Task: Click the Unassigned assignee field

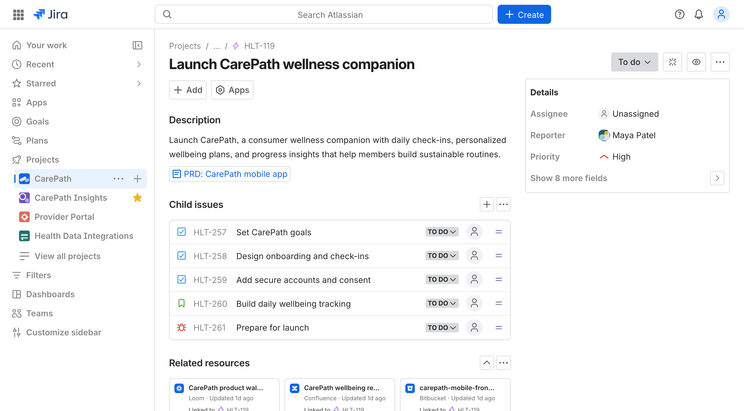Action: click(629, 114)
